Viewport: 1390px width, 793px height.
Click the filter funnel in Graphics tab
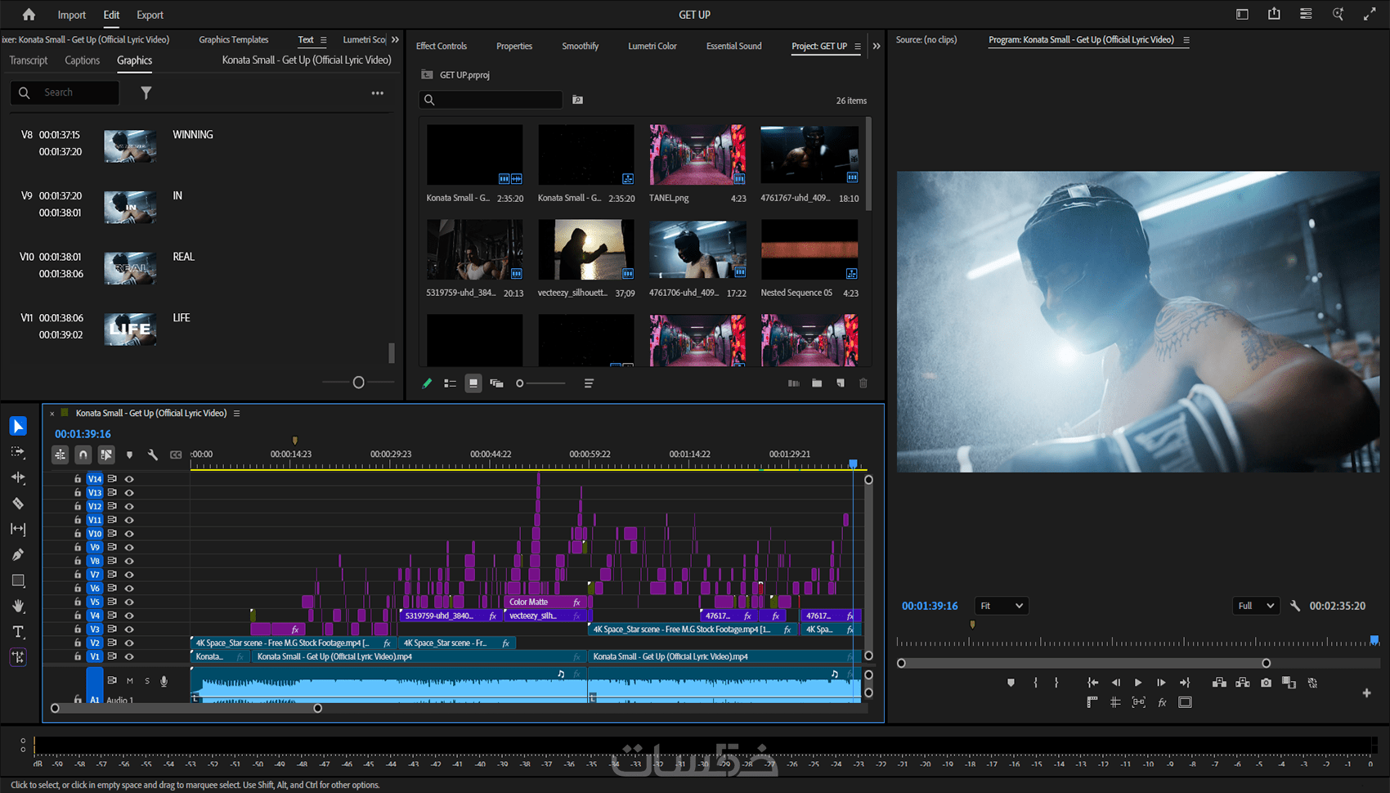click(x=146, y=93)
